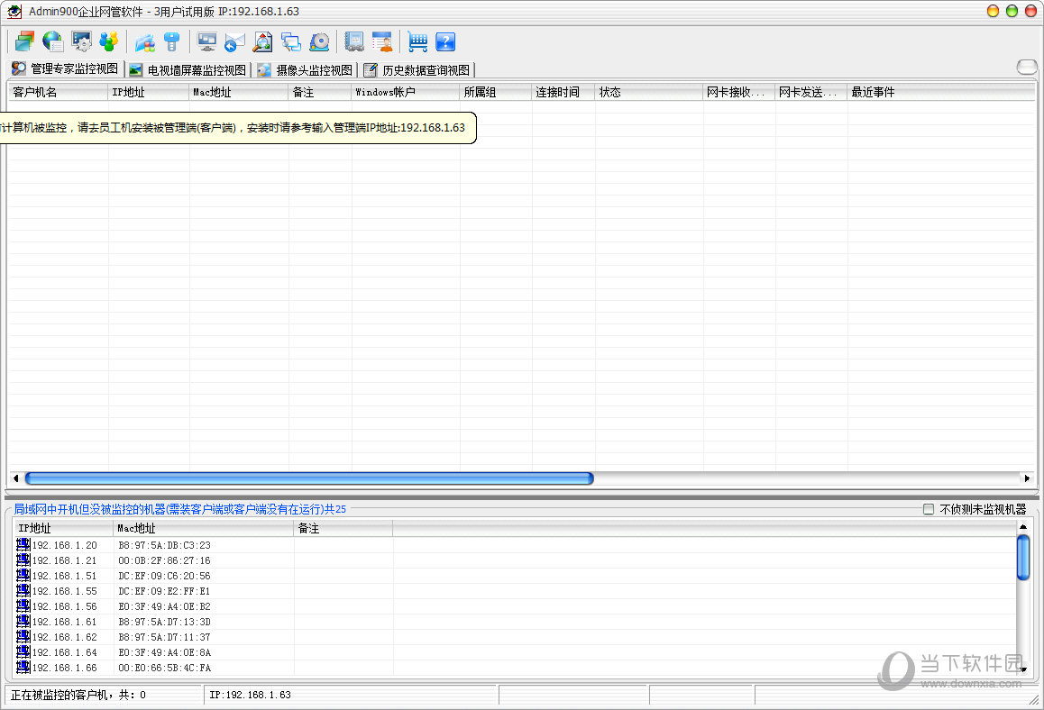Minimize window with the orange button
The width and height of the screenshot is (1044, 710).
(993, 11)
